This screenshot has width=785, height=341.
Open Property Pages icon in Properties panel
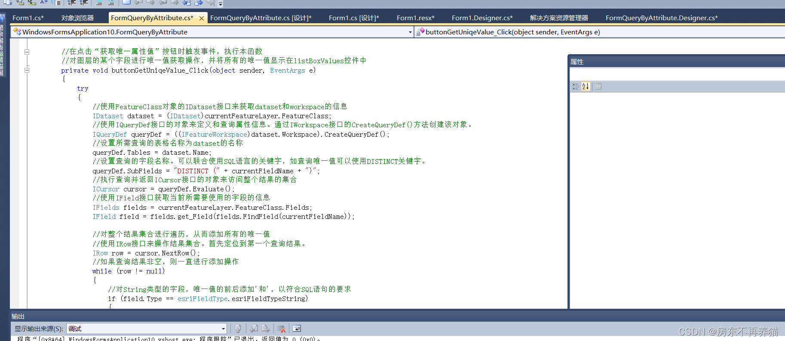tap(598, 86)
